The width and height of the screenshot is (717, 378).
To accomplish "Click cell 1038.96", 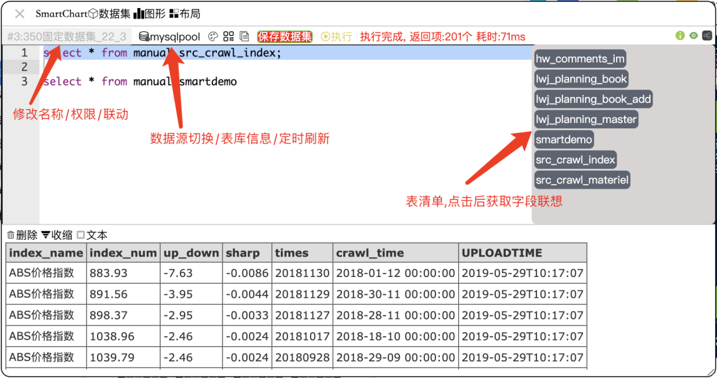I will tap(123, 336).
